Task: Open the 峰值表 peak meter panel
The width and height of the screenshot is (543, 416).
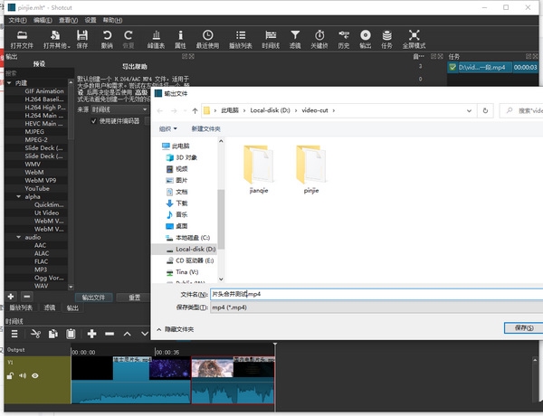Action: pos(156,38)
